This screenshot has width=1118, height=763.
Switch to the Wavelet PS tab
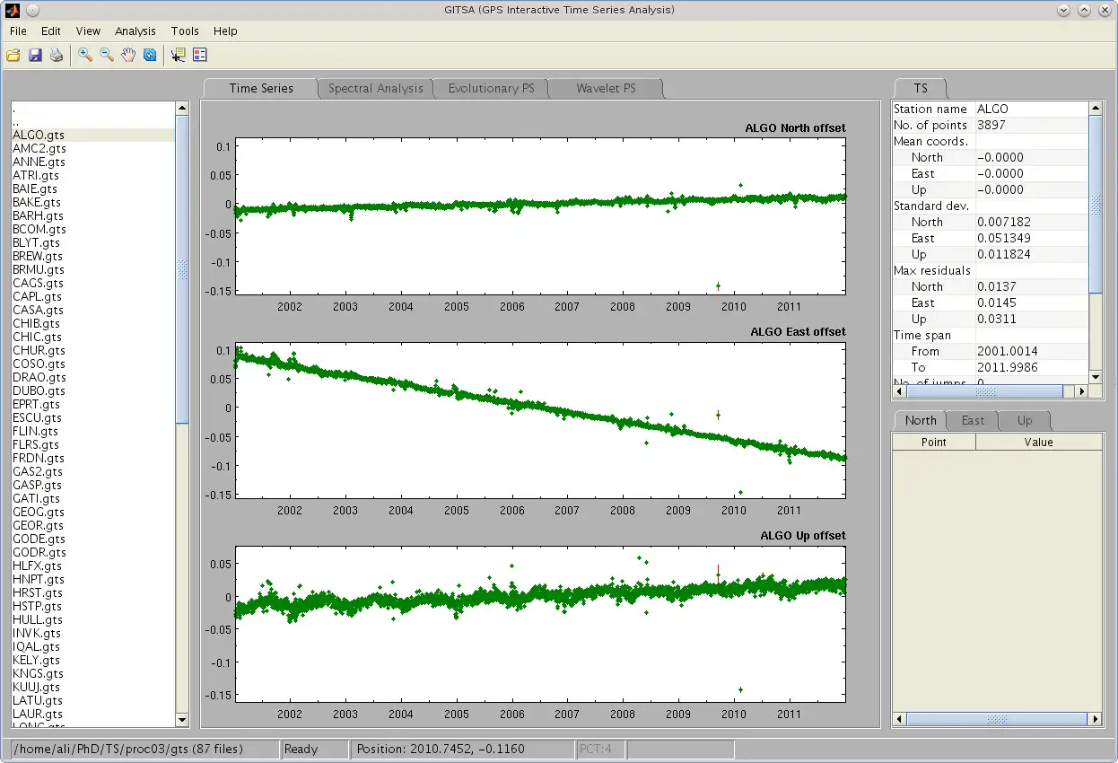click(606, 88)
